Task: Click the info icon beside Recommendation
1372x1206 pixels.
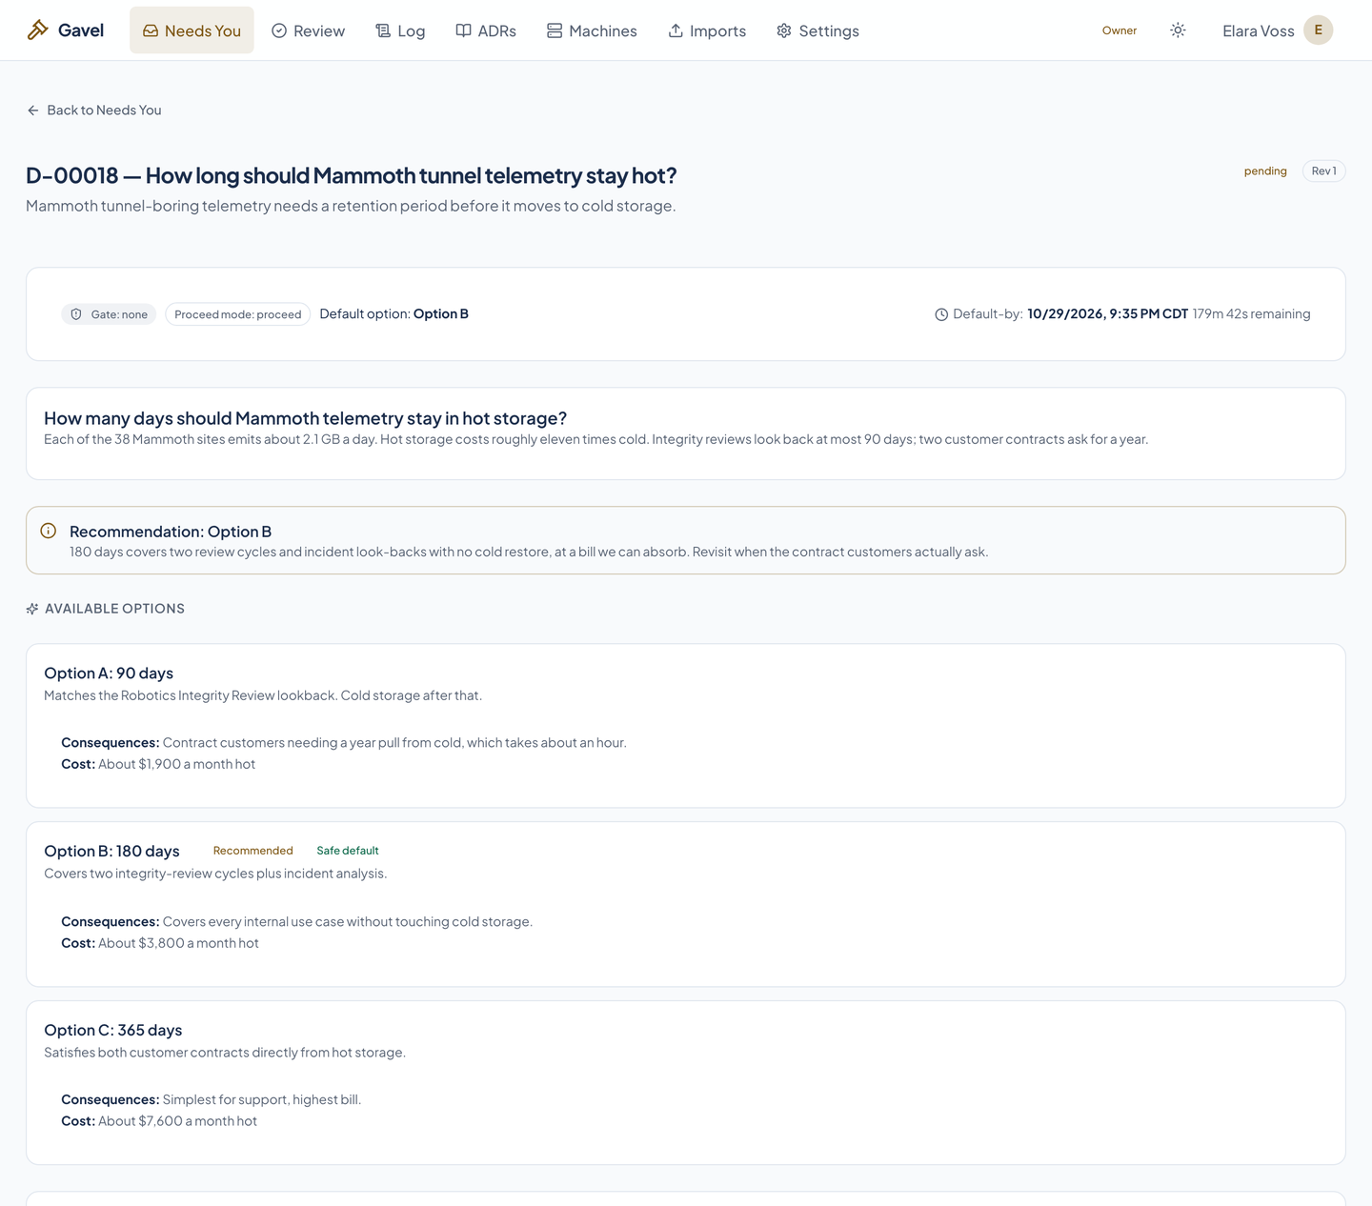Action: coord(49,531)
